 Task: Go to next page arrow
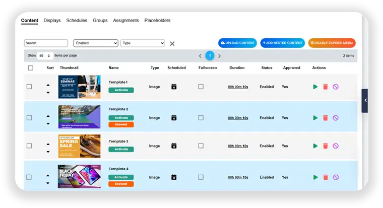point(219,56)
